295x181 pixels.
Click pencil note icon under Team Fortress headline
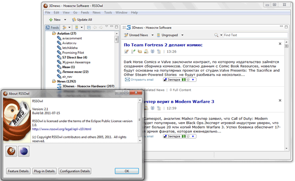tap(126, 52)
